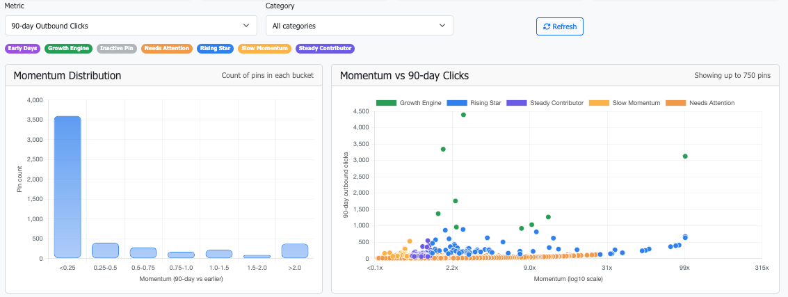The image size is (788, 297).
Task: Click the 1.0-1.5 momentum bar
Action: pyautogui.click(x=218, y=254)
